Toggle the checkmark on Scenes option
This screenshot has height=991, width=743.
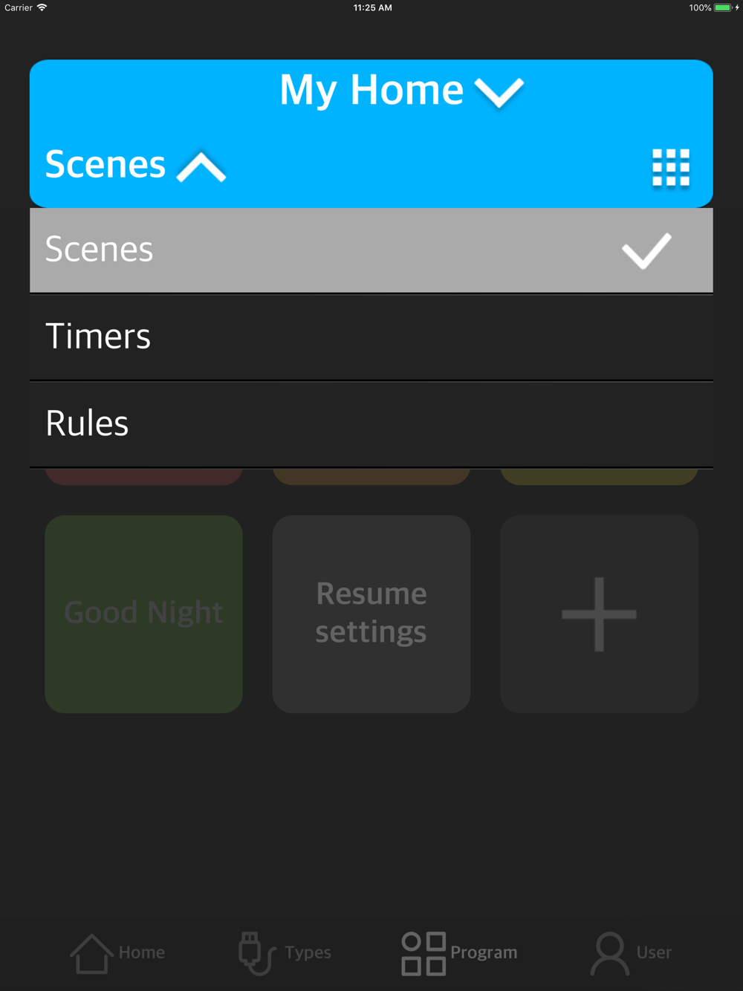point(646,250)
